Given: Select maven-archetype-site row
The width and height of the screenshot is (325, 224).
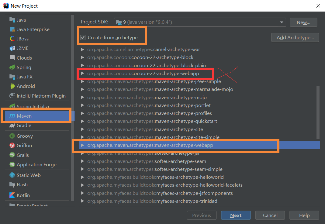Looking at the screenshot, I should click(x=199, y=129).
